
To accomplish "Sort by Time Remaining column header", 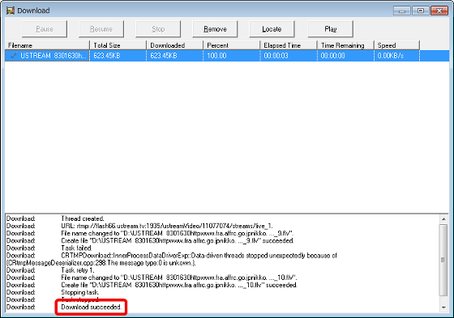I will 345,45.
